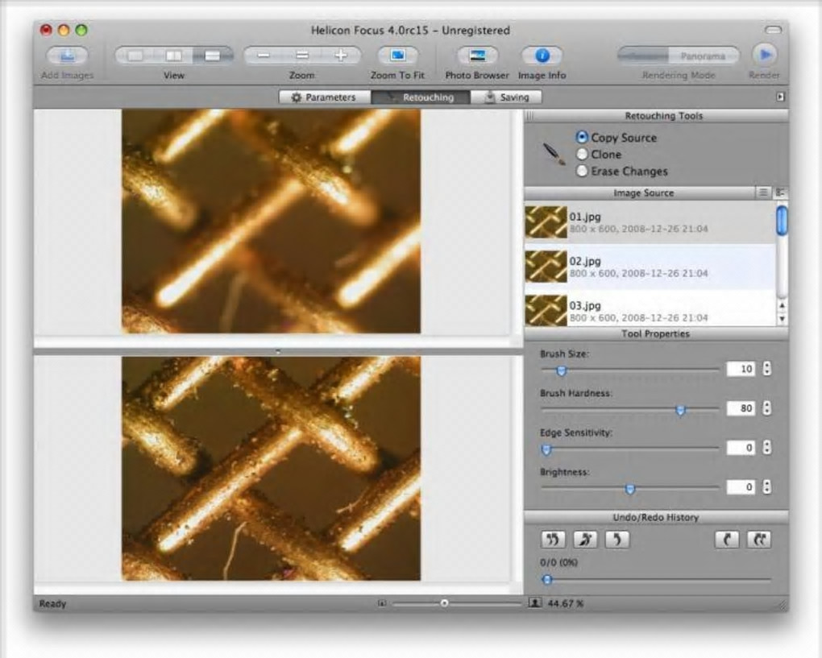
Task: Click the Brightness slider handle
Action: pos(630,489)
